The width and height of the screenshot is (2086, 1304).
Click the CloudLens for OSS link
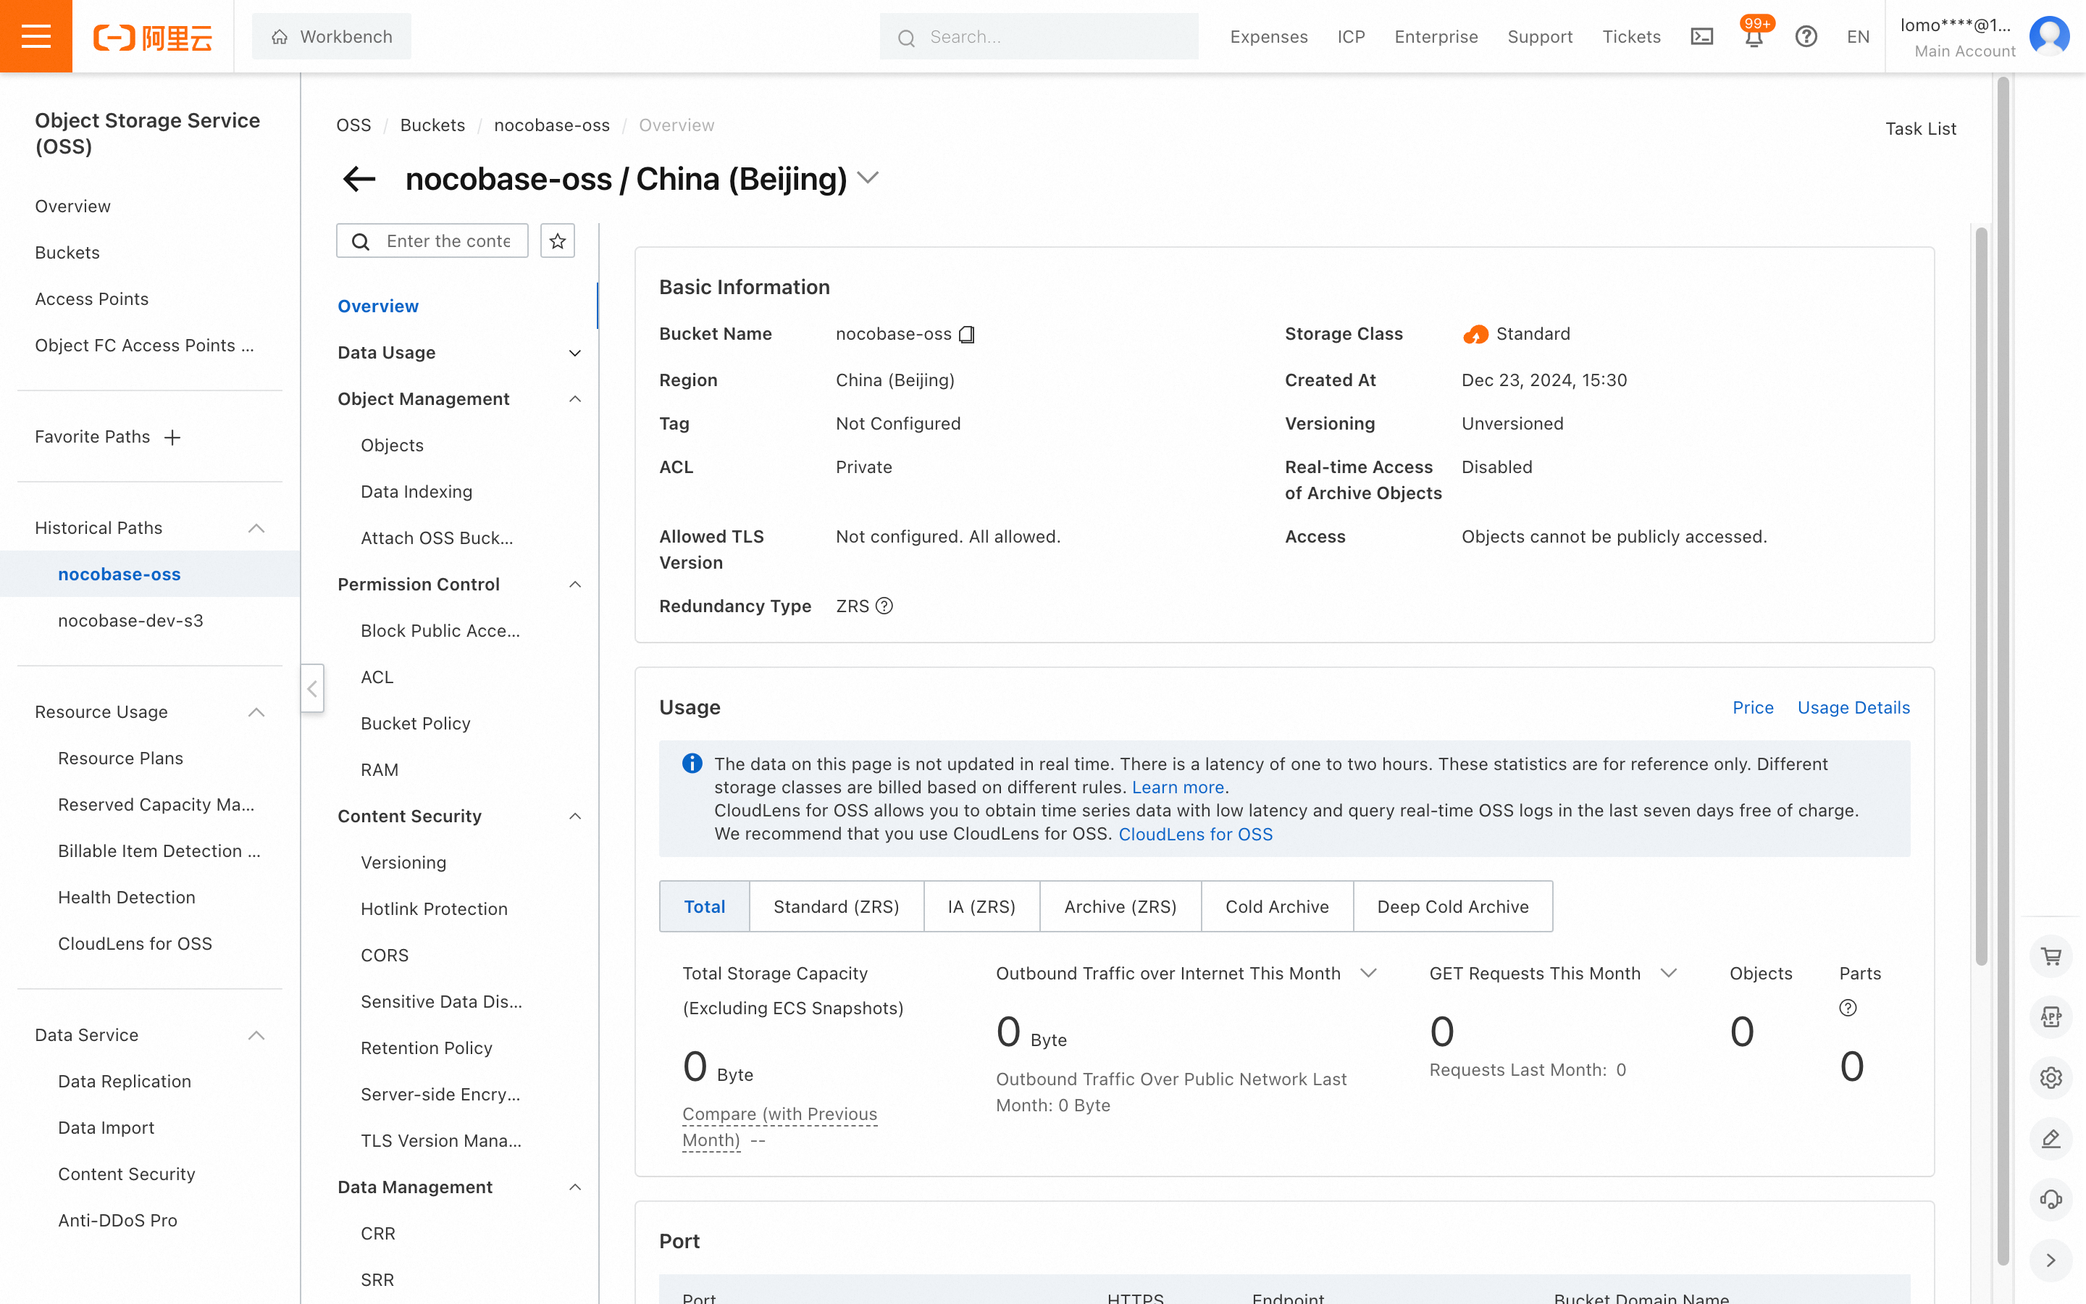tap(1194, 834)
